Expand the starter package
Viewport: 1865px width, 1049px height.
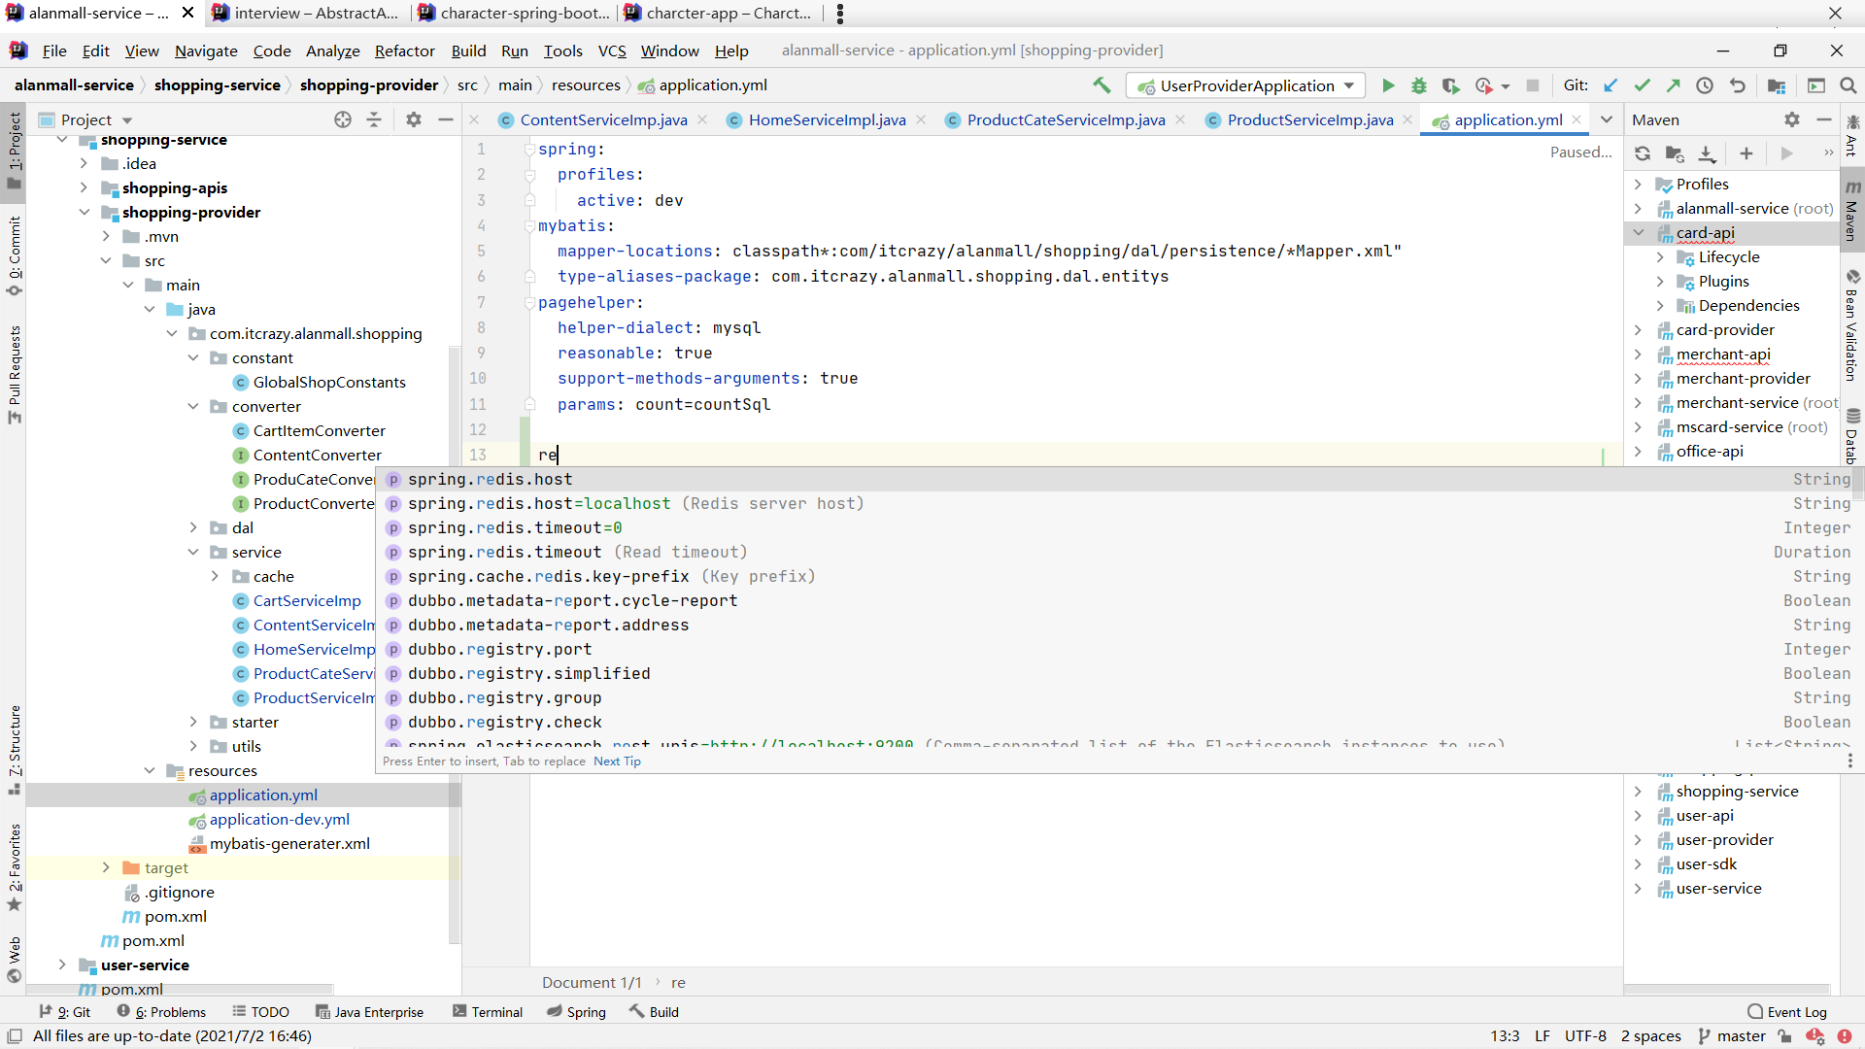[x=193, y=722]
